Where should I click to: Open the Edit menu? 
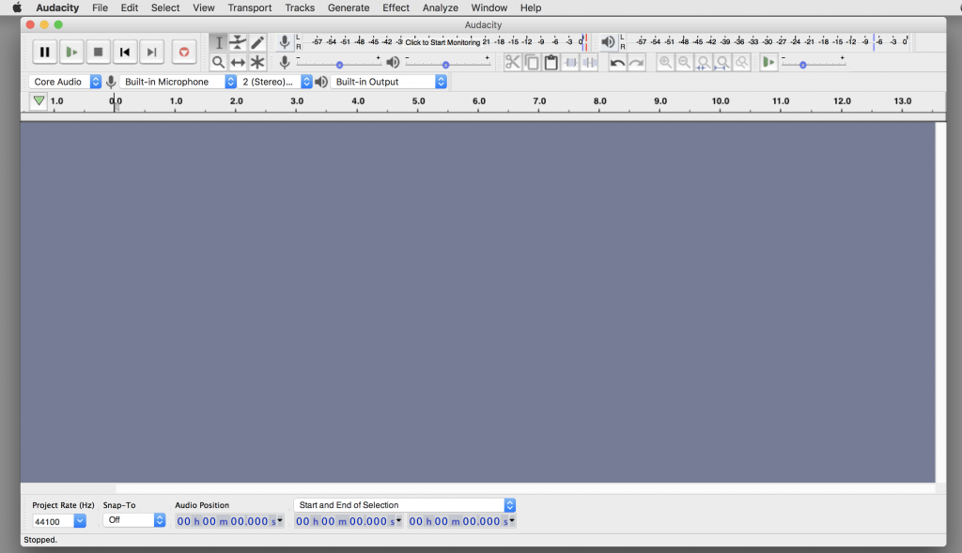130,8
